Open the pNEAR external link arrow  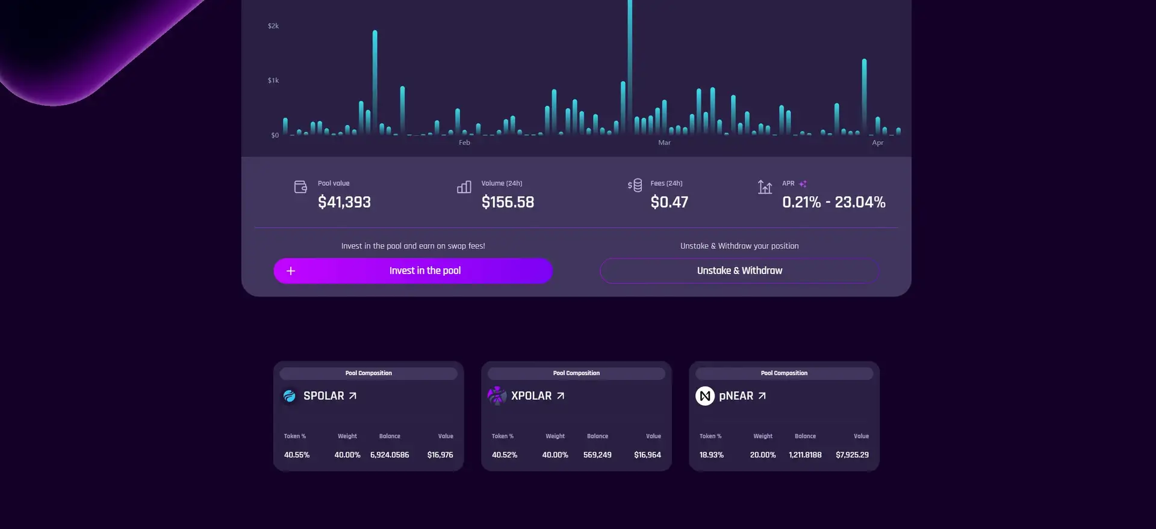pyautogui.click(x=762, y=396)
